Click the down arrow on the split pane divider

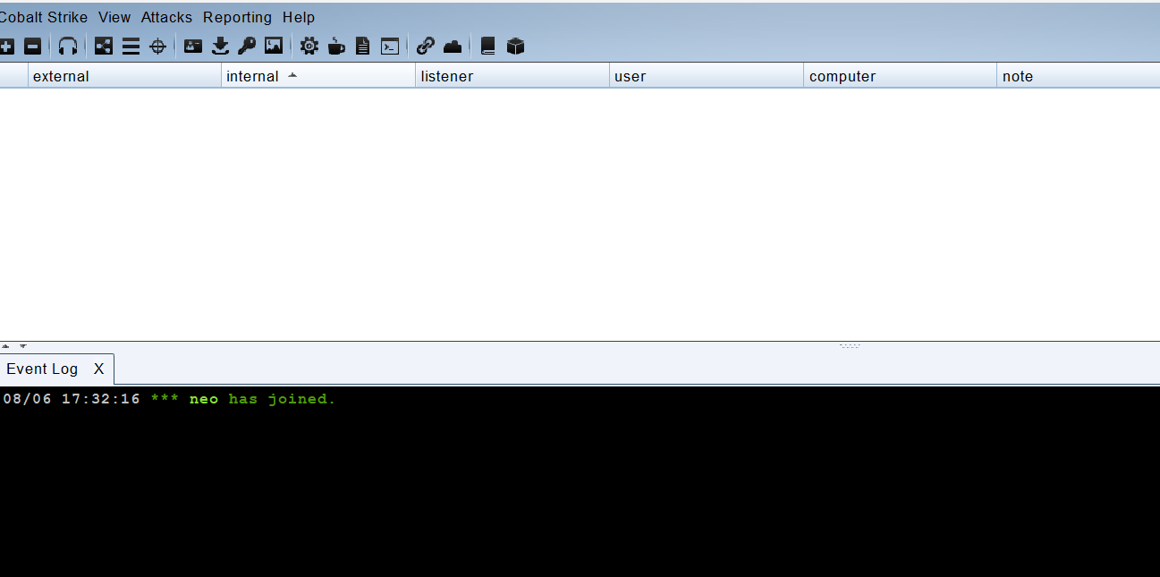[23, 345]
